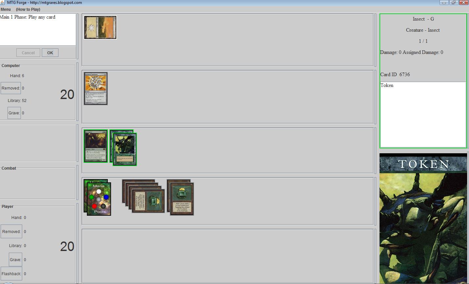Click the large Token card picture
This screenshot has width=469, height=284.
click(x=423, y=218)
